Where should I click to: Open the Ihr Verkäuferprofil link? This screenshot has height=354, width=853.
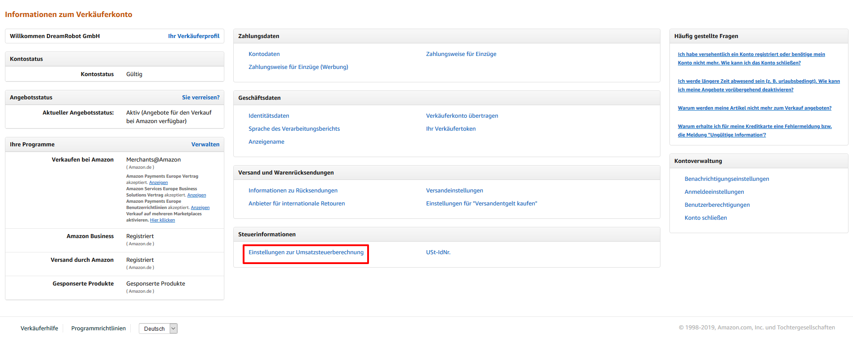tap(193, 36)
